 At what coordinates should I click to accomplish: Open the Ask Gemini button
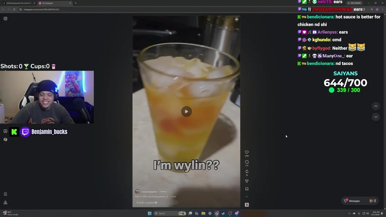[x=354, y=3]
